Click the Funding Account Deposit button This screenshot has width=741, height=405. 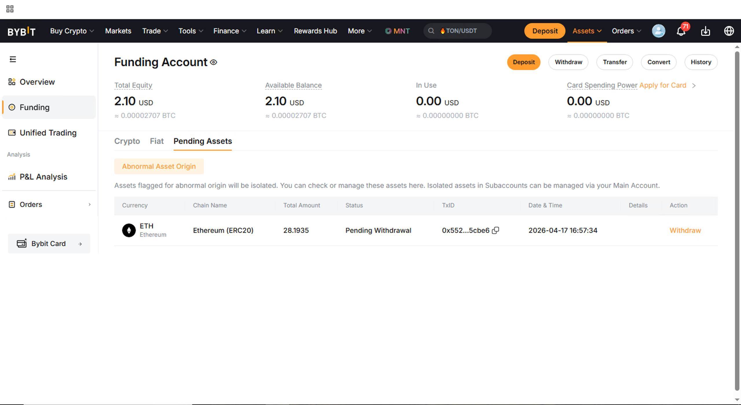pos(524,62)
